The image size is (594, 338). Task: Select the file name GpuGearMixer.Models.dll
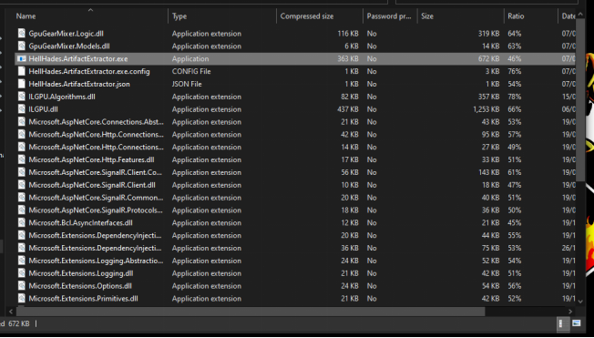click(x=69, y=46)
